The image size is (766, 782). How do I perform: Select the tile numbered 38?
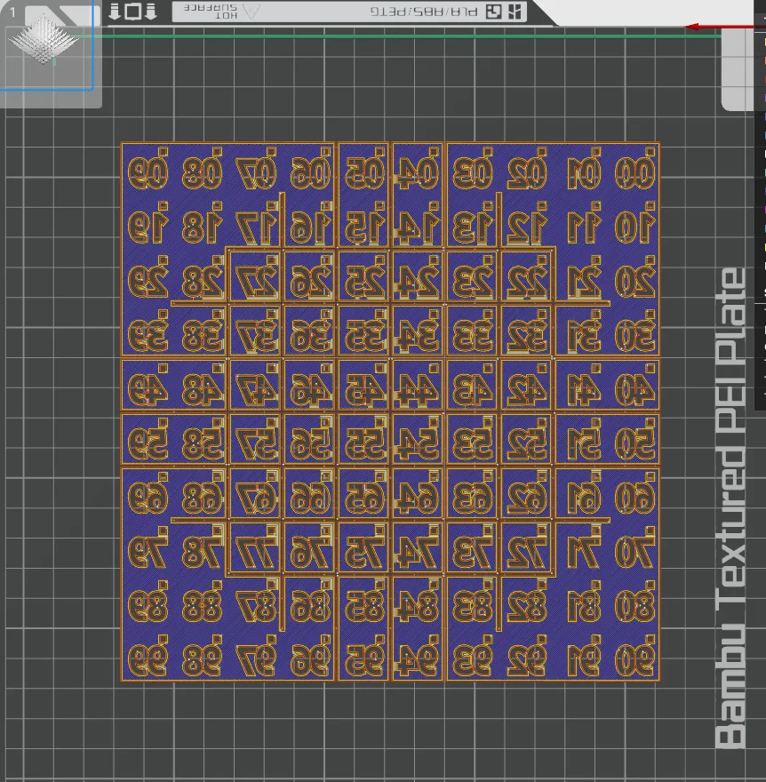pos(202,332)
